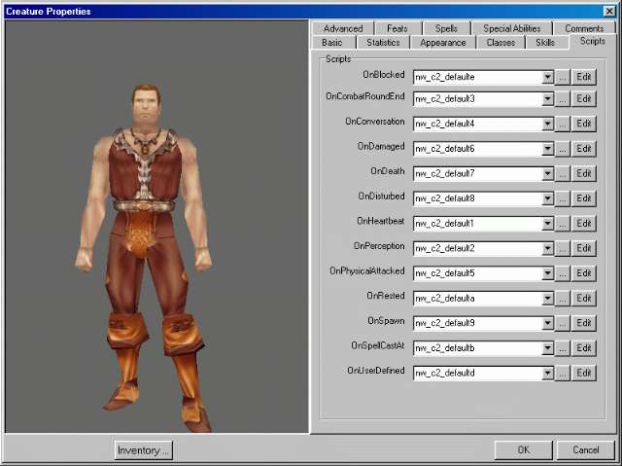Browse for OnPhysicalAttacked script with ellipsis button
622x466 pixels.
[562, 273]
